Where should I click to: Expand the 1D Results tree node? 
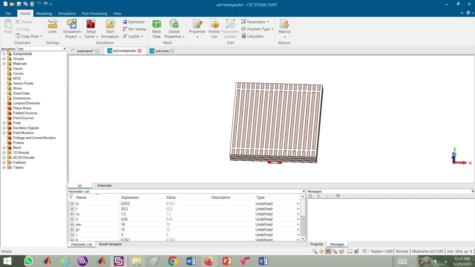[x=4, y=153]
